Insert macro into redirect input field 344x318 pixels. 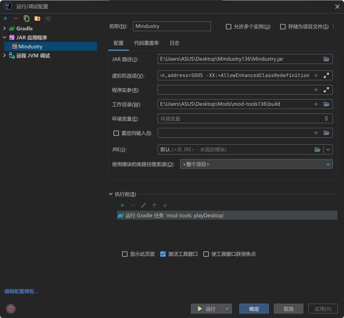(316, 133)
